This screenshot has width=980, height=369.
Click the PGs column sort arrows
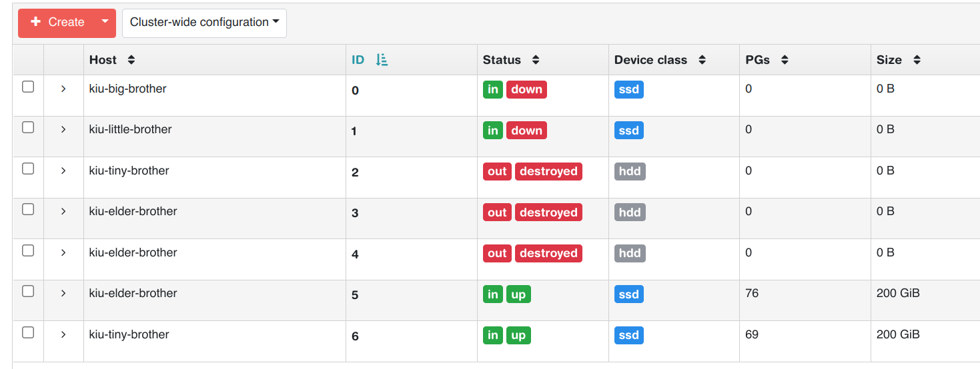click(x=785, y=60)
